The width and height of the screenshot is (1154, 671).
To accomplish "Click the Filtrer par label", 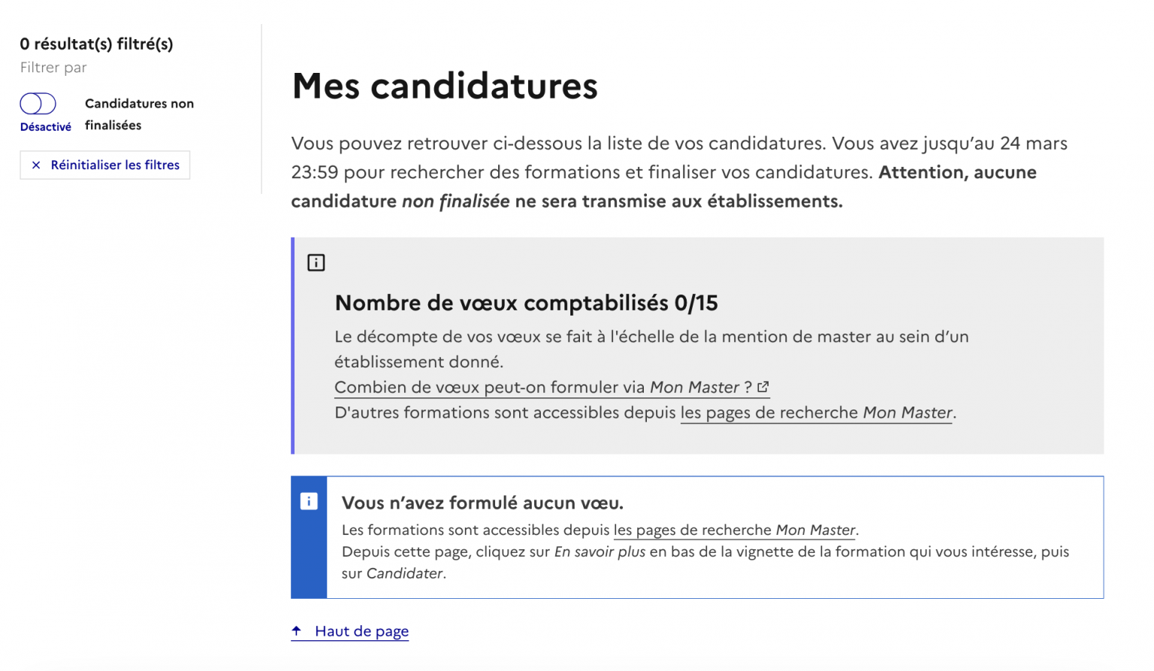I will coord(53,67).
